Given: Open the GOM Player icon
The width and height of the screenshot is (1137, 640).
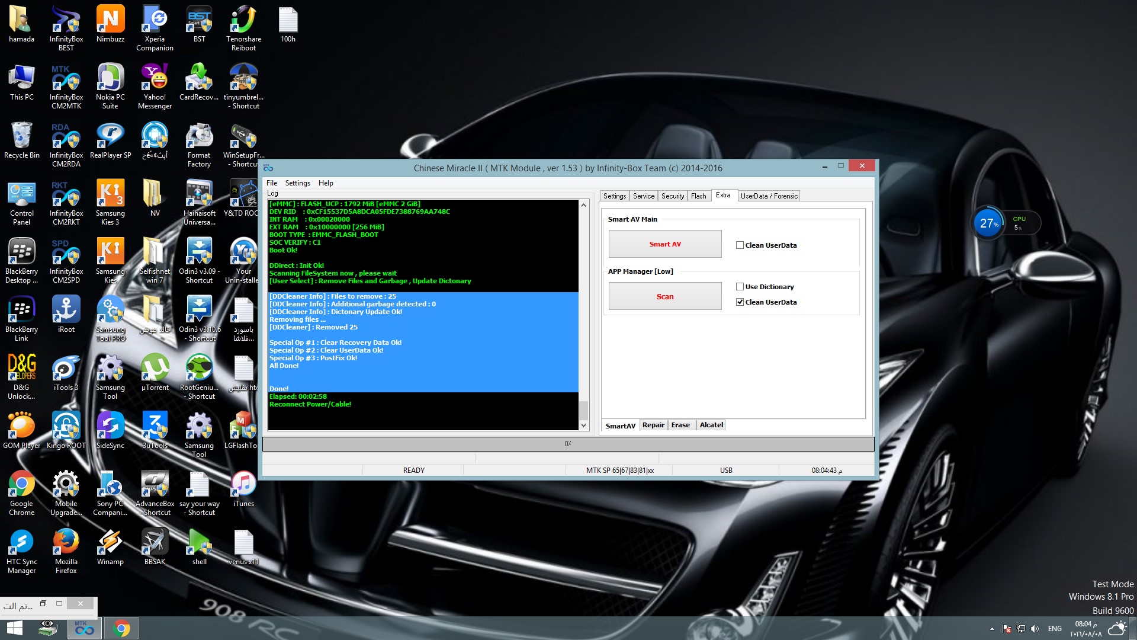Looking at the screenshot, I should tap(22, 430).
